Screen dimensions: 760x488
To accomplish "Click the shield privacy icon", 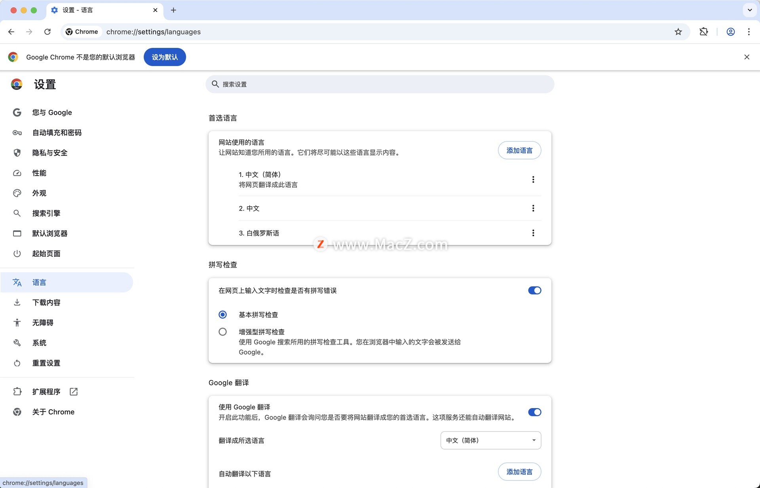I will coord(17,153).
